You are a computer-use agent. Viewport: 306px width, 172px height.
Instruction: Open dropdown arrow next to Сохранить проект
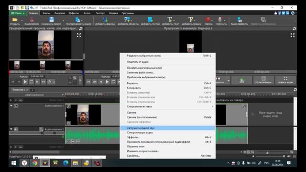(x=63, y=21)
